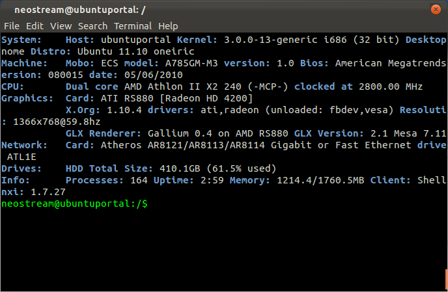Image resolution: width=448 pixels, height=292 pixels.
Task: Click clock speed '2800.00 MHz'
Action: coord(391,86)
